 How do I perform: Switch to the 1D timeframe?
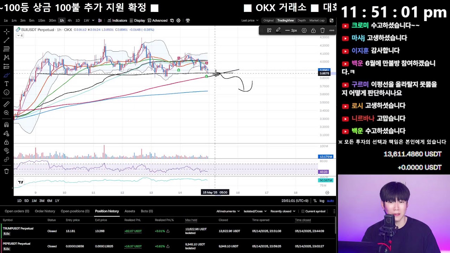pyautogui.click(x=78, y=20)
